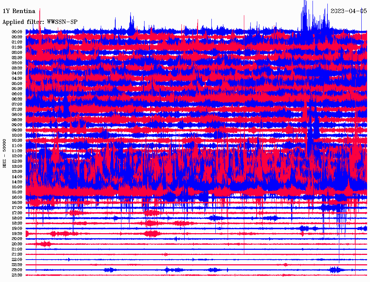Image resolution: width=370 pixels, height=282 pixels.
Task: Select the 13:00 time label
Action: (x=17, y=167)
